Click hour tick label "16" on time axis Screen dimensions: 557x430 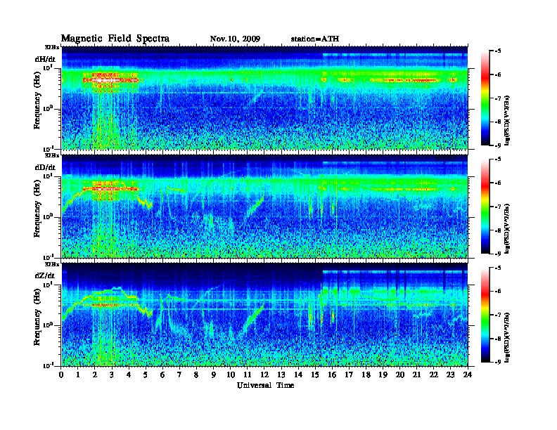click(332, 374)
